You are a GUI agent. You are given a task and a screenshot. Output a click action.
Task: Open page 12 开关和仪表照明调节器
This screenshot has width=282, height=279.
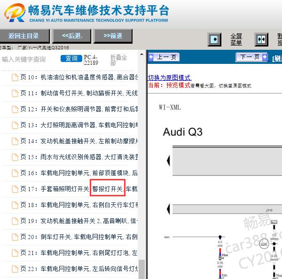[79, 109]
